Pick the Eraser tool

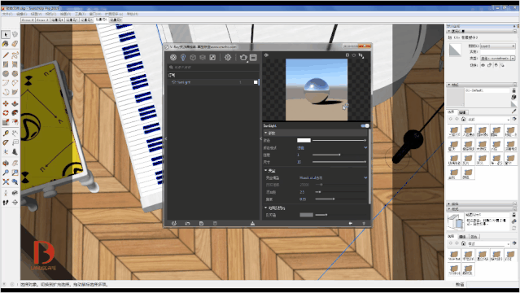pyautogui.click(x=15, y=44)
